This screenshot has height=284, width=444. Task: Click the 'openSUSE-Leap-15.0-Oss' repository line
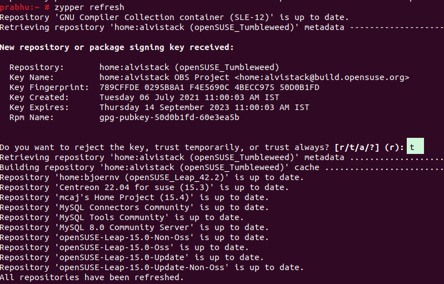[x=124, y=247]
